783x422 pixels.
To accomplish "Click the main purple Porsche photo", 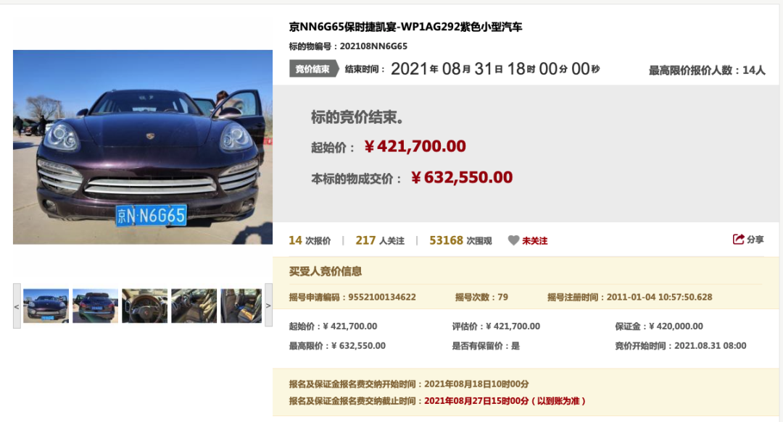I will (143, 147).
